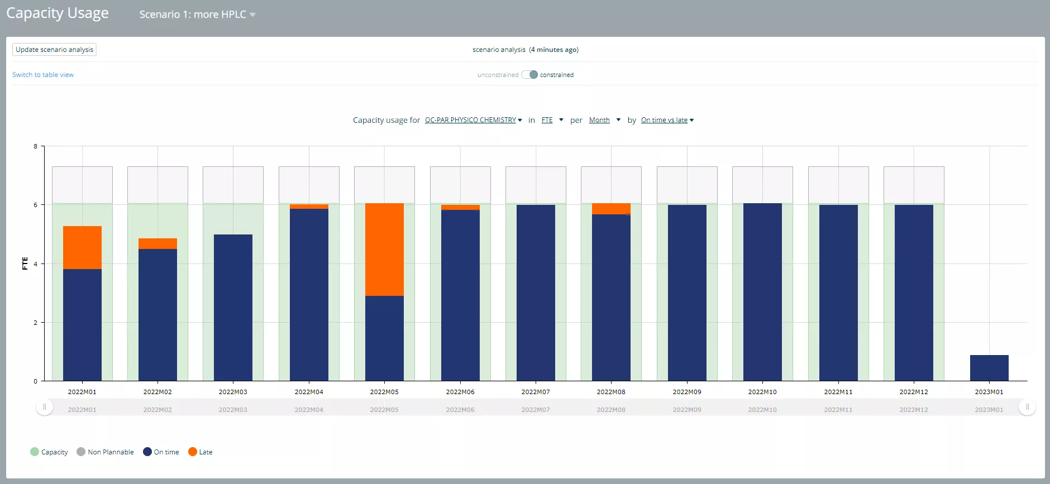Click the blue On time bar for 2022M03
The image size is (1050, 484).
(x=233, y=308)
